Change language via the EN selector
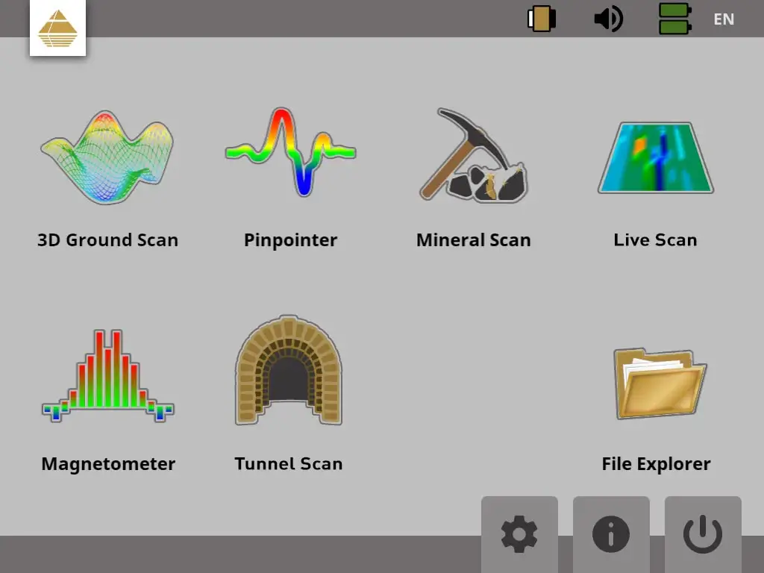 [724, 19]
